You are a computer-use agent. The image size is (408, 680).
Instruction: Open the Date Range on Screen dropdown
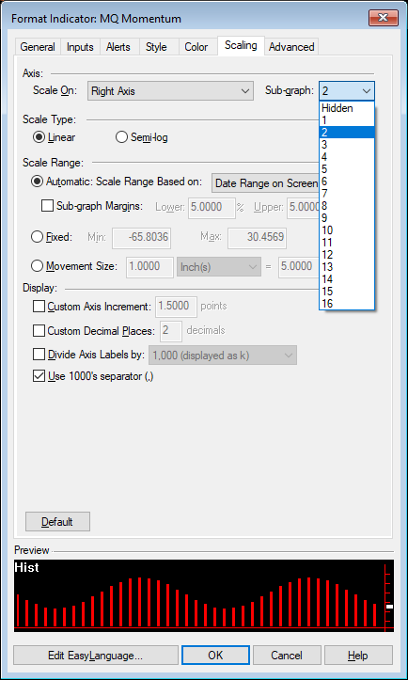(x=265, y=183)
